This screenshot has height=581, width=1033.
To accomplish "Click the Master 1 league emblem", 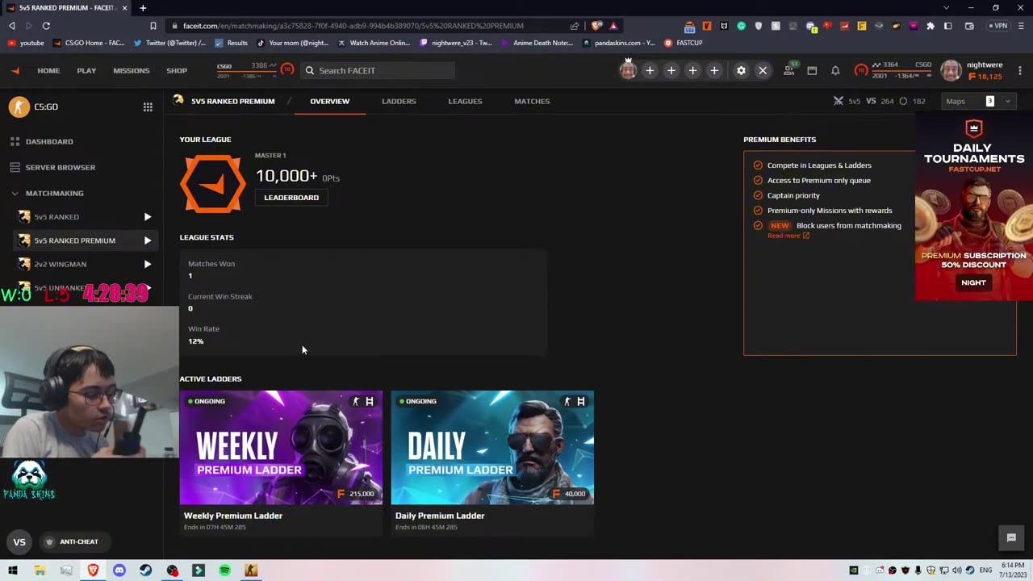I will [213, 184].
